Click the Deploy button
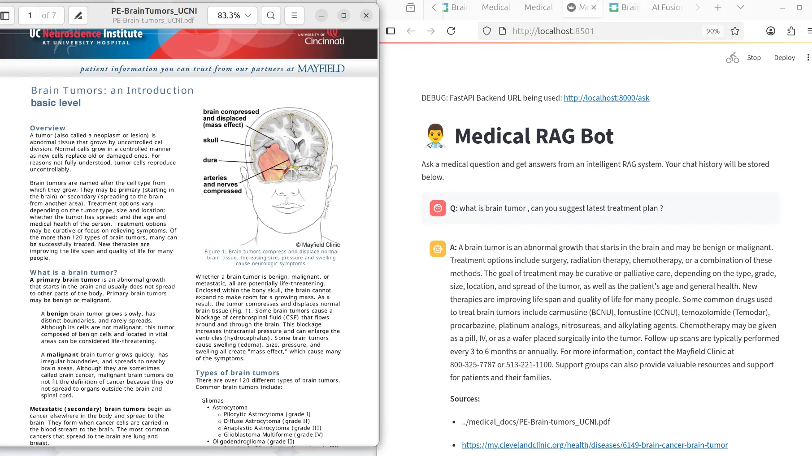 coord(784,58)
